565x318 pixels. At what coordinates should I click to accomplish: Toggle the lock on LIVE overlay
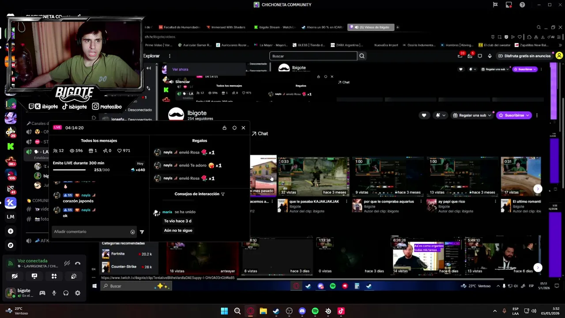[x=224, y=128]
